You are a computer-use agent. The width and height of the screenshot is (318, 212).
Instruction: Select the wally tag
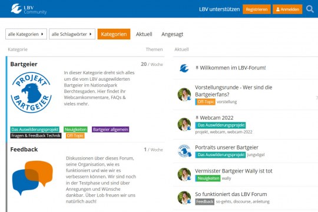[226, 178]
